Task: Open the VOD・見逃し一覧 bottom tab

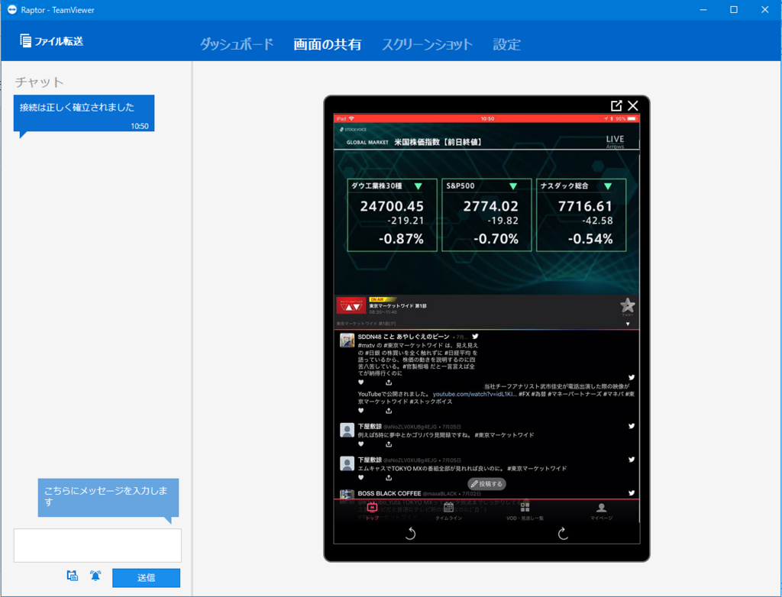Action: click(x=525, y=511)
